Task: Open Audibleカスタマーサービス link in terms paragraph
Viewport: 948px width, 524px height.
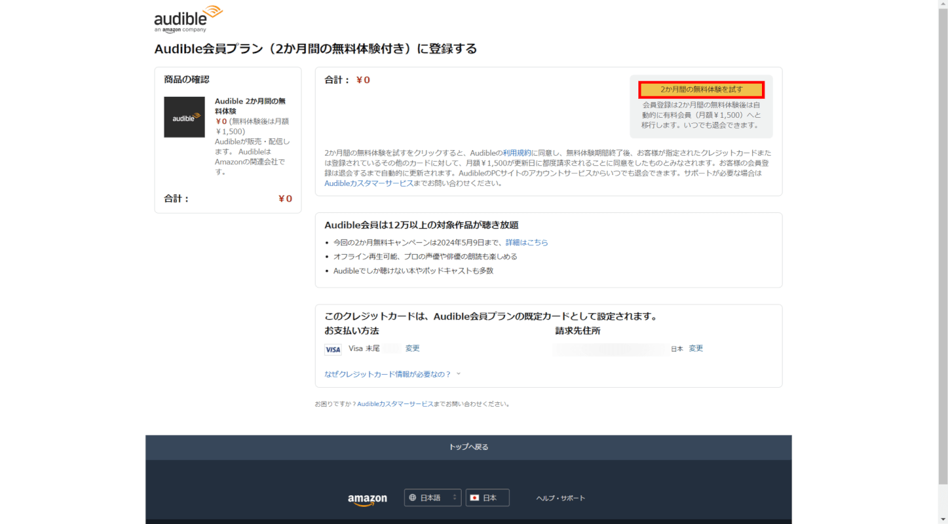Action: 369,183
